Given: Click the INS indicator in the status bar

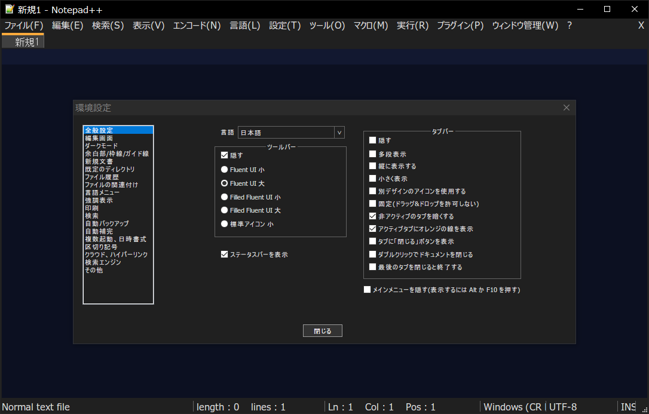Looking at the screenshot, I should point(628,407).
